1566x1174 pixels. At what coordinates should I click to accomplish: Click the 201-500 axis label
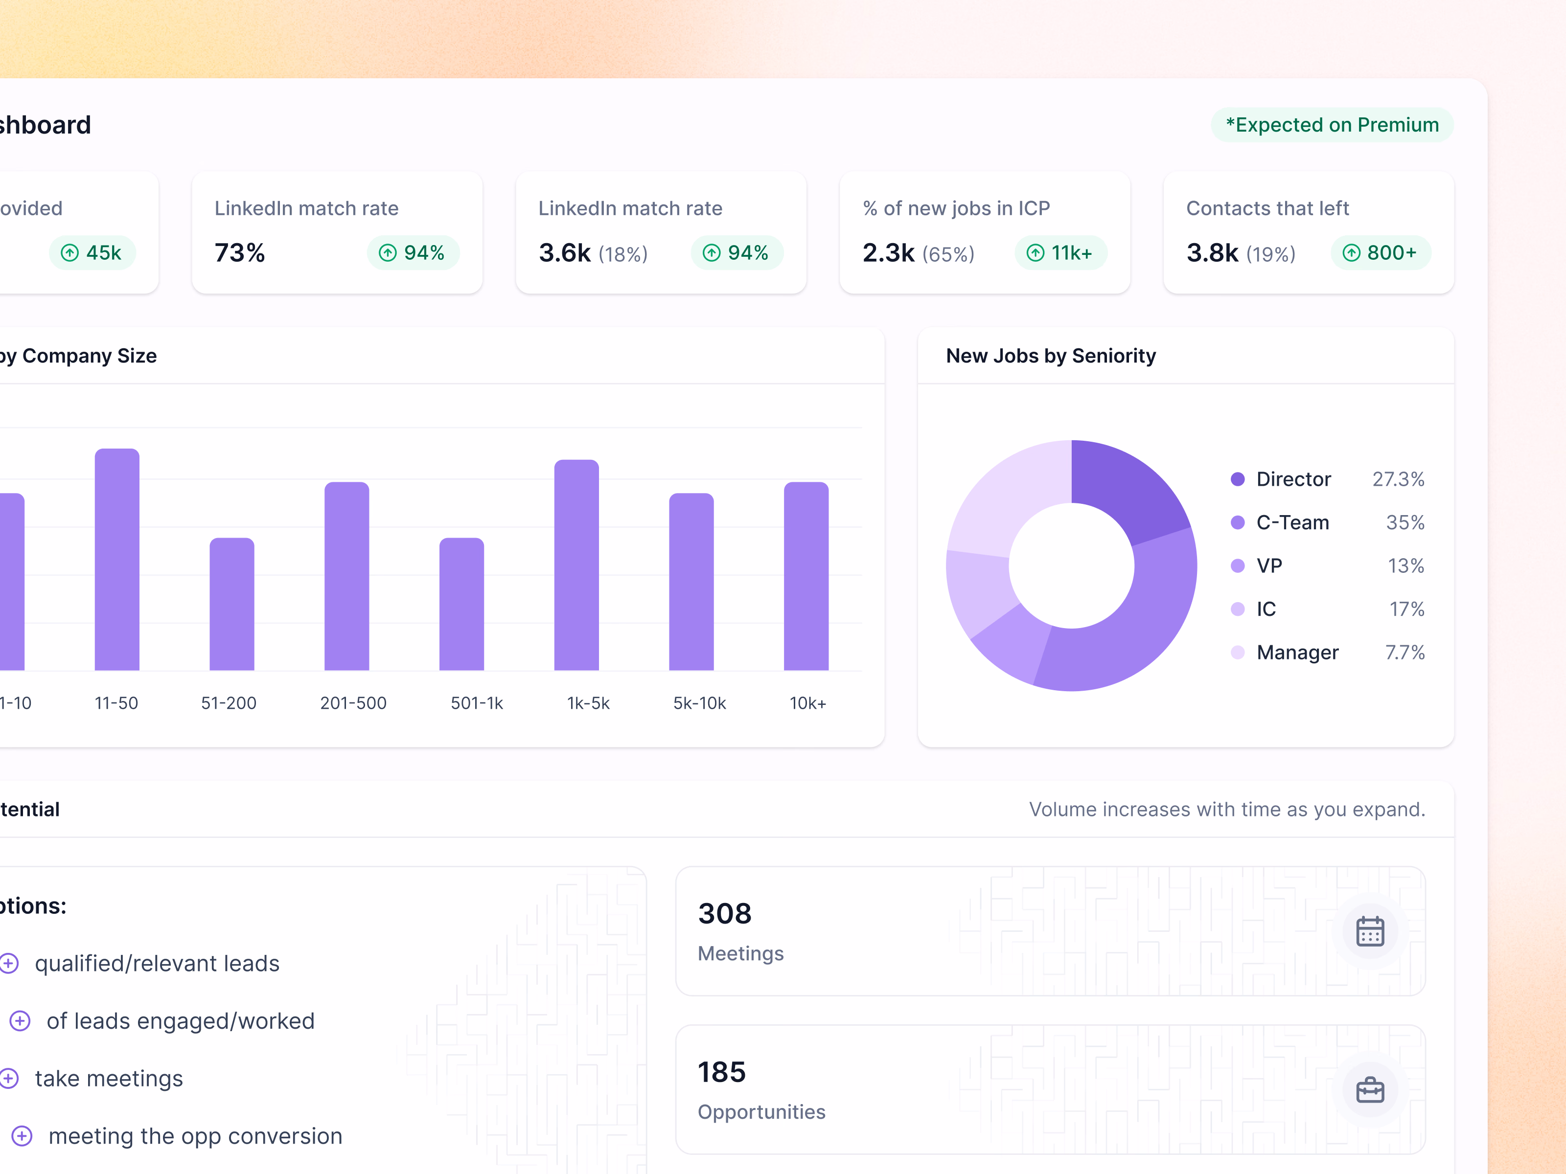(x=353, y=703)
